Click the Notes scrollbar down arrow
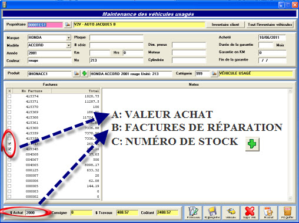Viewport: 299px width, 223px height. pyautogui.click(x=290, y=198)
